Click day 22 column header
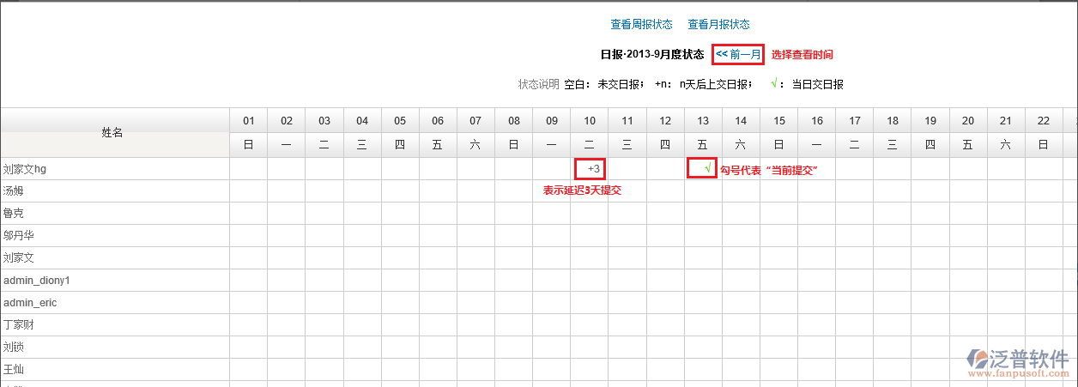 pyautogui.click(x=1043, y=120)
